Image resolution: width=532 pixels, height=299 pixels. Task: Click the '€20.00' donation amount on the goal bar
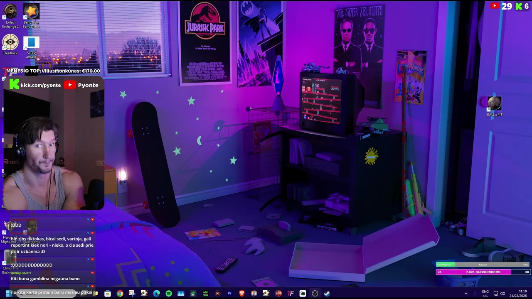click(483, 265)
